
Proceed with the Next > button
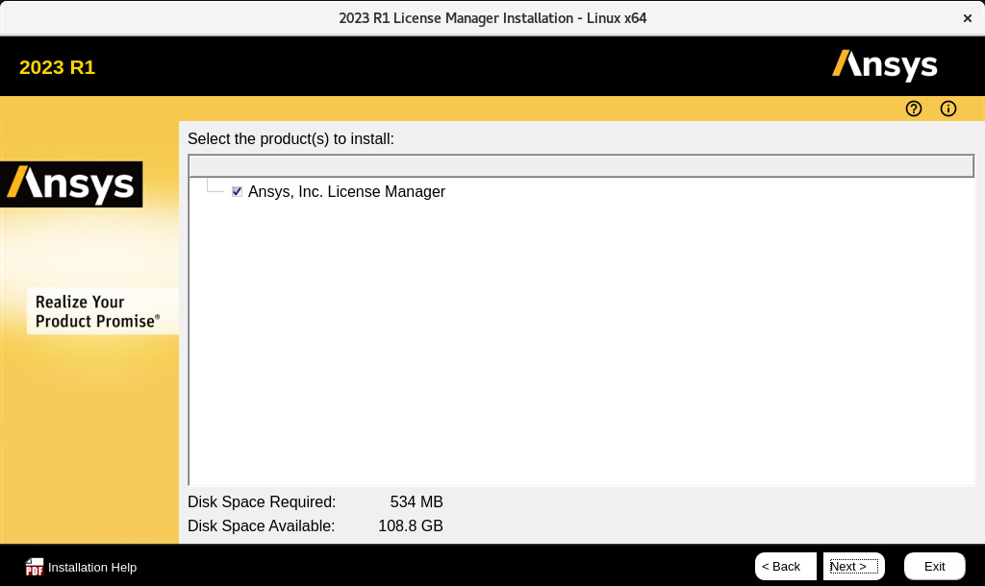pos(854,566)
